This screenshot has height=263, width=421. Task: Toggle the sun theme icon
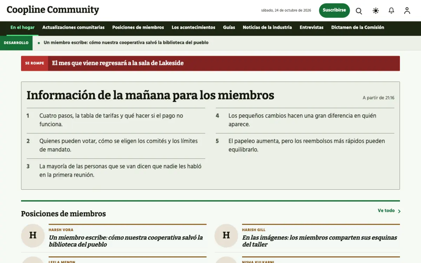point(376,11)
